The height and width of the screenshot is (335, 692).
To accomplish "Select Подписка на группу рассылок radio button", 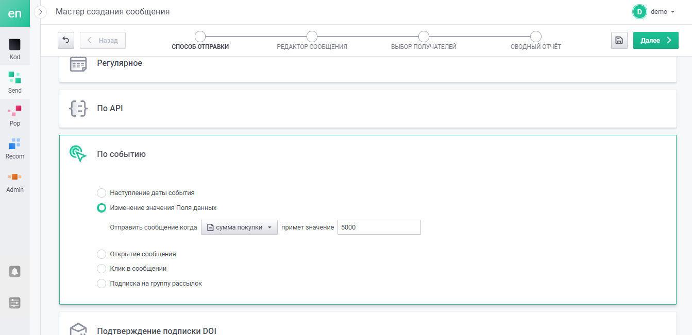I will [102, 284].
